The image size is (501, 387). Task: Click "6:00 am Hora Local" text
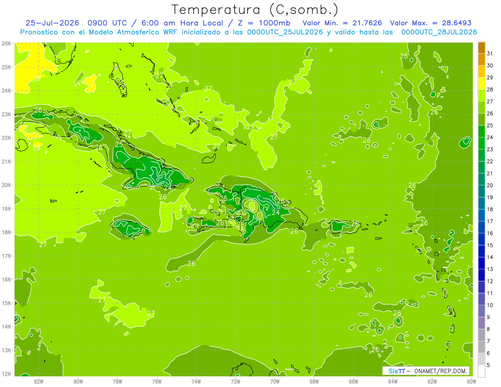184,23
